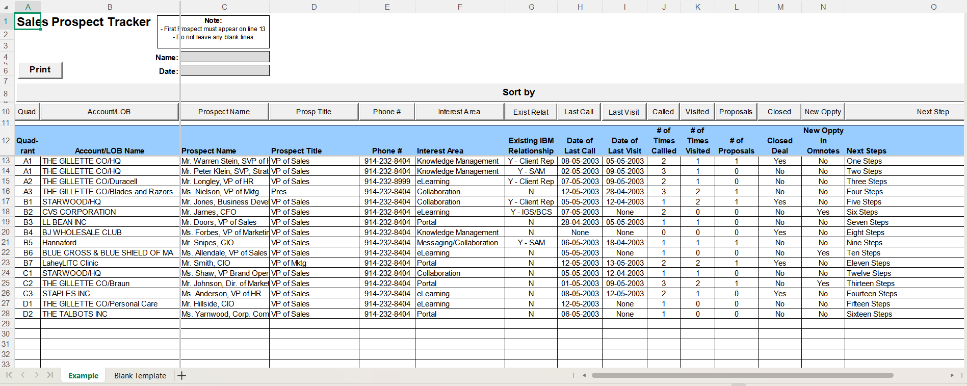This screenshot has width=967, height=386.
Task: Click the Quad sort button
Action: coord(27,112)
